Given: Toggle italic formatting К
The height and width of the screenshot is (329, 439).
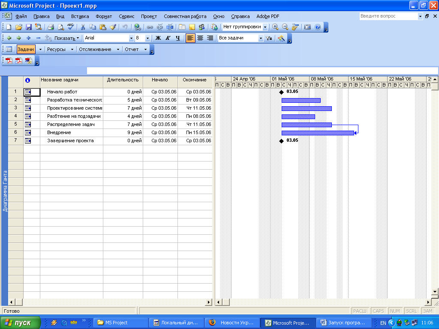Looking at the screenshot, I should 168,38.
